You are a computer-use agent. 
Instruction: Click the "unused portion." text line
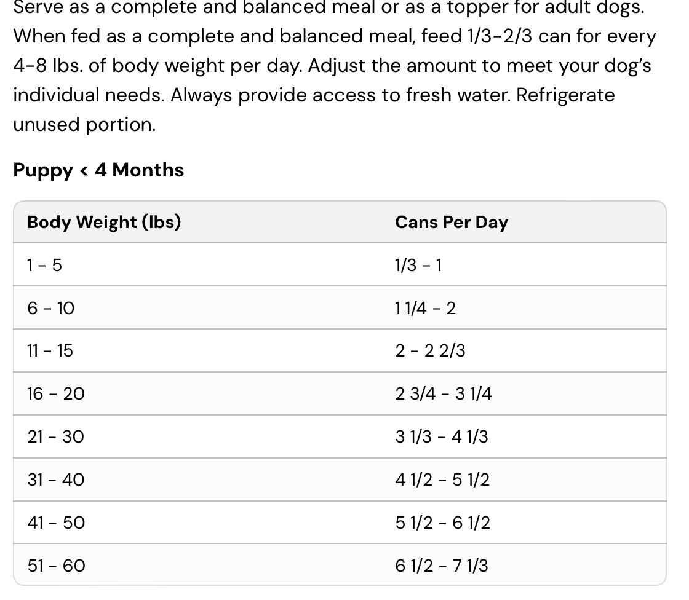pos(84,125)
